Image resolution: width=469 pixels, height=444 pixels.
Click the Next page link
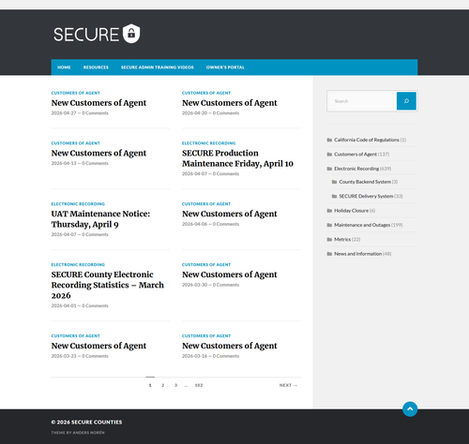click(288, 385)
